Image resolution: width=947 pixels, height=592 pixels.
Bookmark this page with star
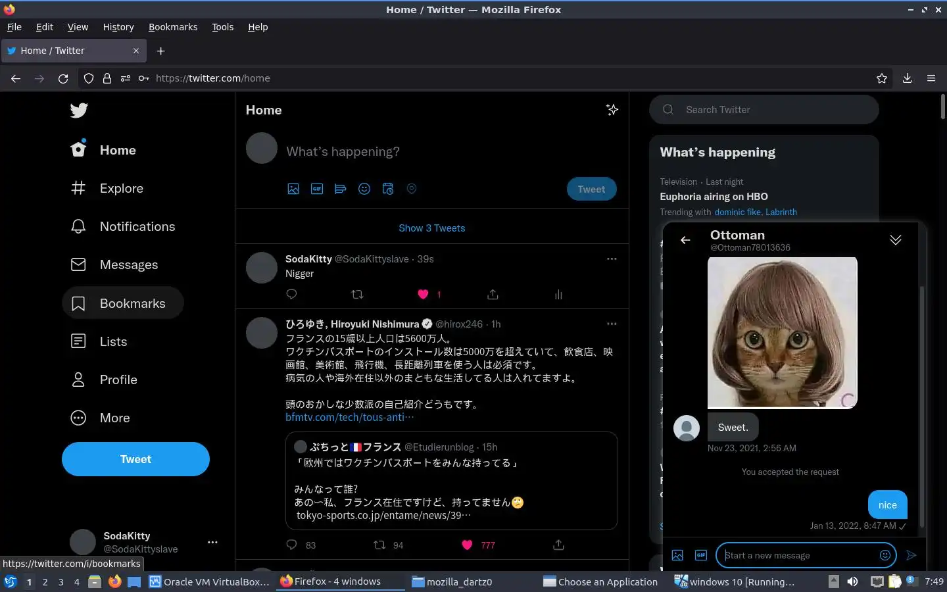coord(882,78)
